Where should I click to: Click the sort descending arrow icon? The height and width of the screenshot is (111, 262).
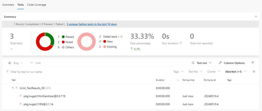pyautogui.click(x=178, y=80)
